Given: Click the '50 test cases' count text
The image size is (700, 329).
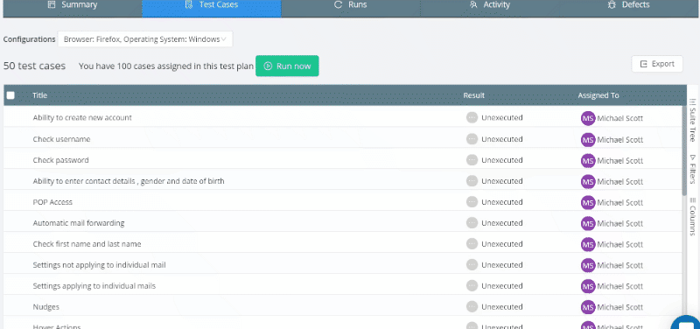Looking at the screenshot, I should click(x=34, y=66).
